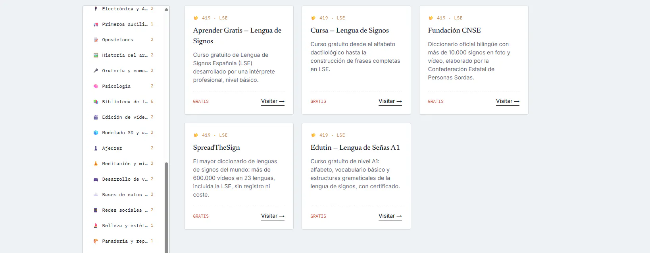Click the sidebar scrollbar thumb

pos(166,207)
